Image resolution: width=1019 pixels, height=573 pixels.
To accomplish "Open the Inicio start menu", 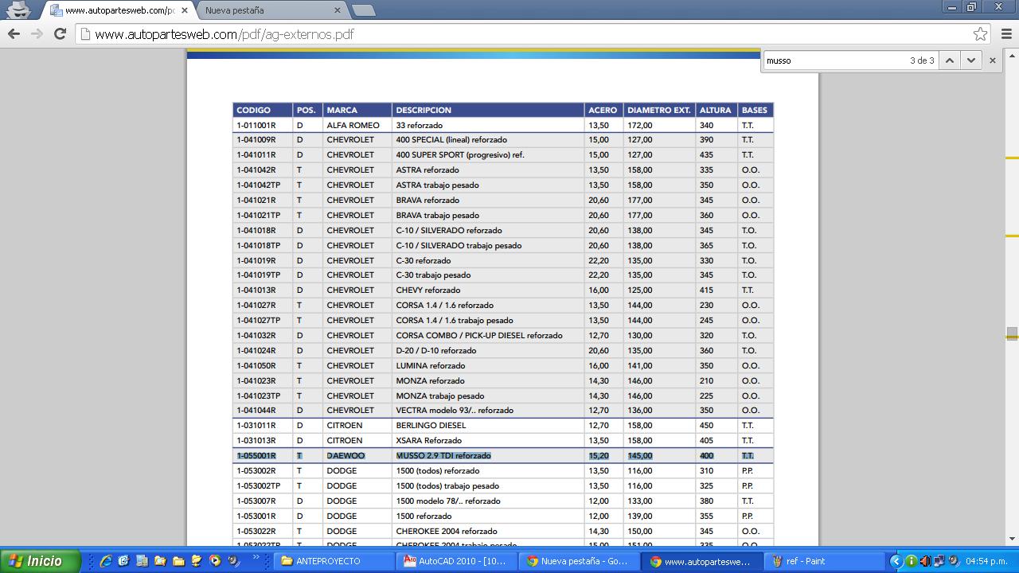I will pyautogui.click(x=40, y=561).
